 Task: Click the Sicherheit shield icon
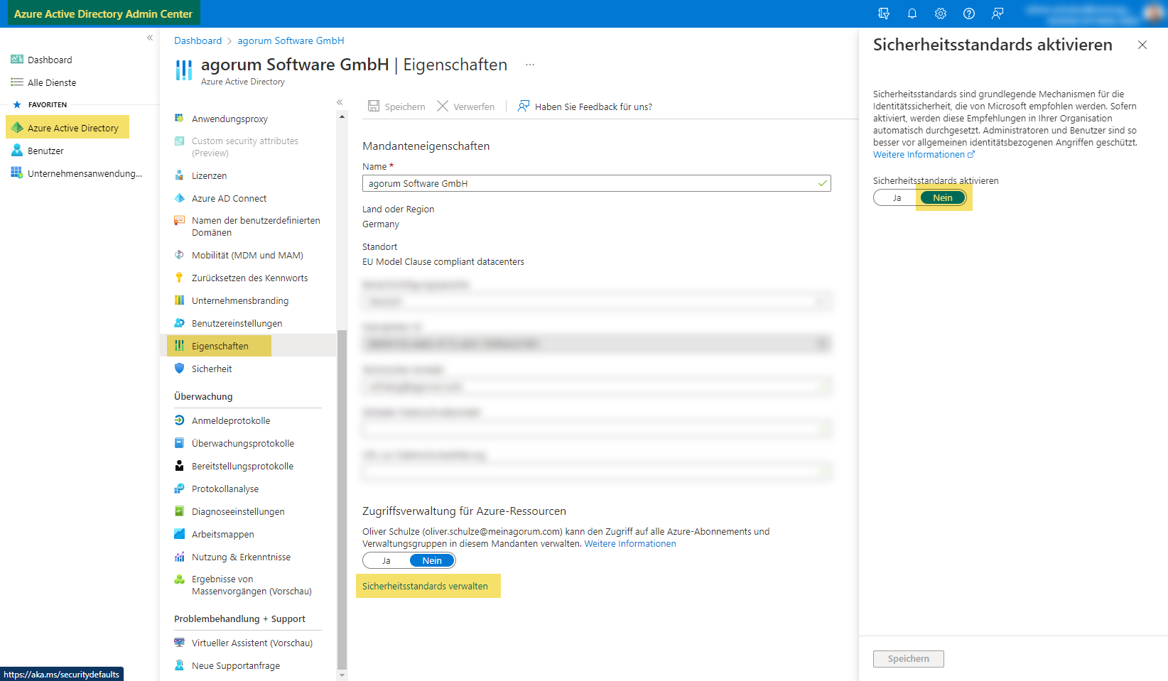(179, 369)
